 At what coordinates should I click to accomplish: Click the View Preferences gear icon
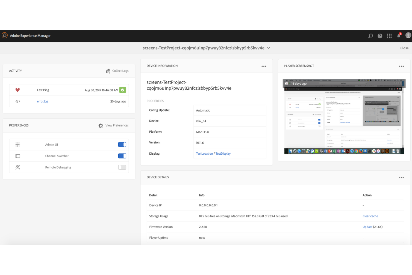(x=100, y=125)
